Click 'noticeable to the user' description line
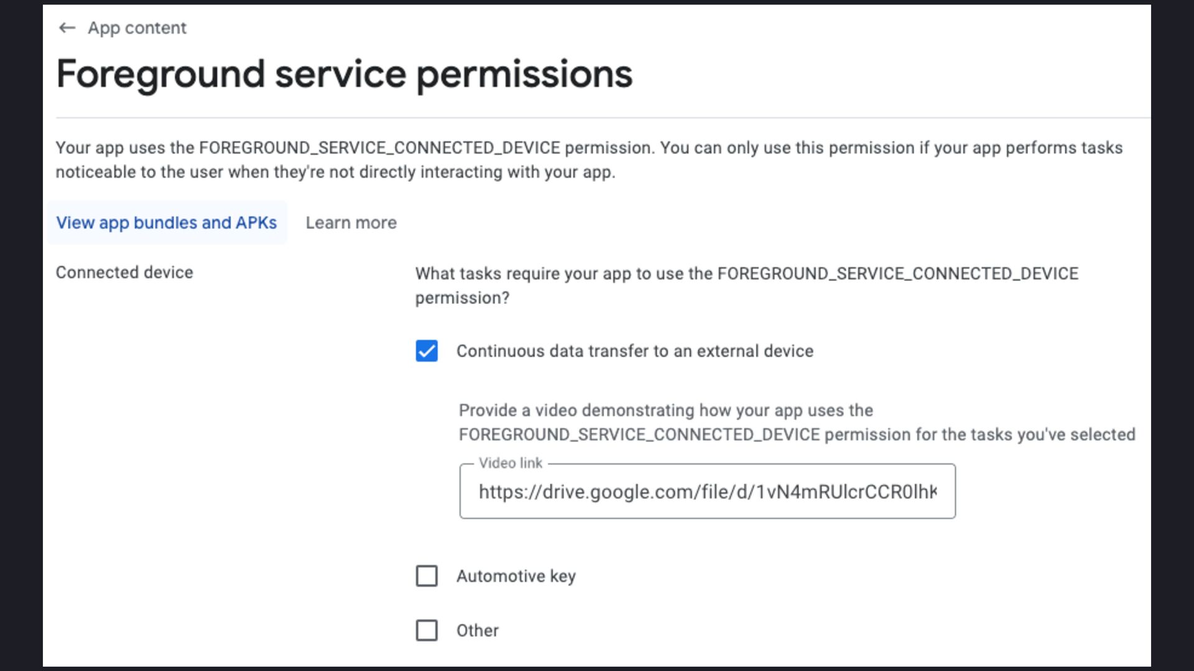Image resolution: width=1194 pixels, height=671 pixels. [x=335, y=172]
